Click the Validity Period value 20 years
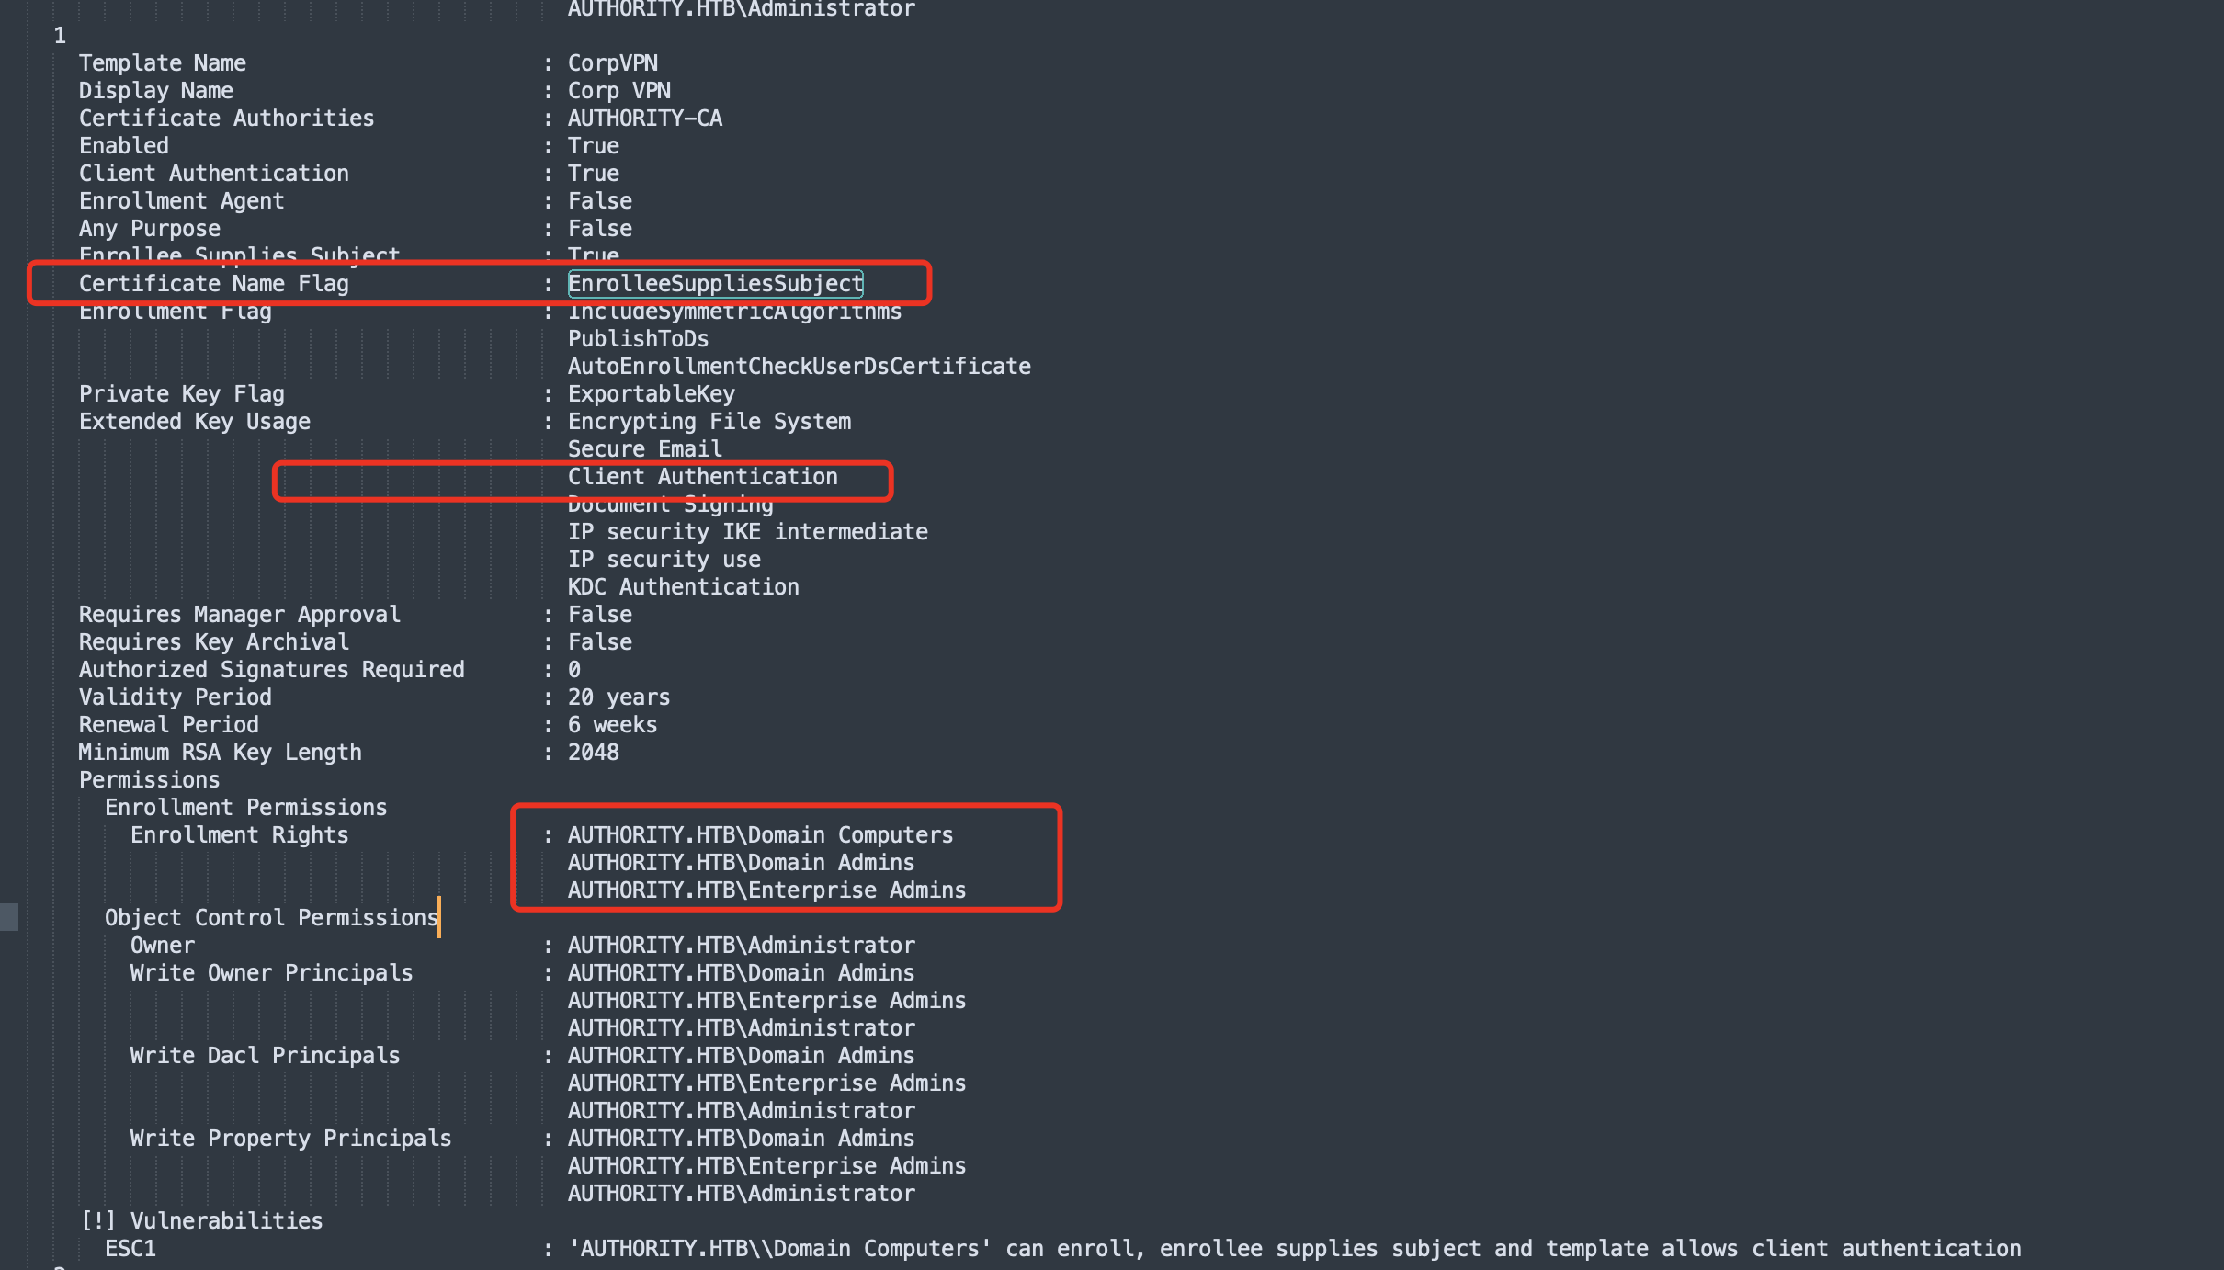Viewport: 2224px width, 1270px height. [x=618, y=697]
